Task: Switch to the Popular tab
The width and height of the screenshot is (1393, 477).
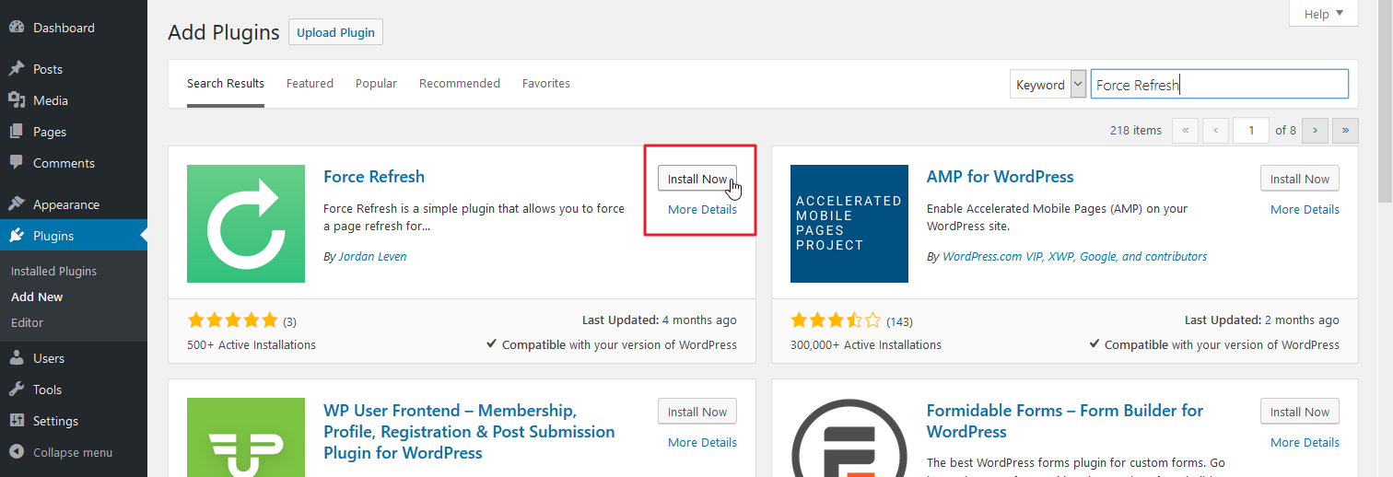Action: click(376, 84)
